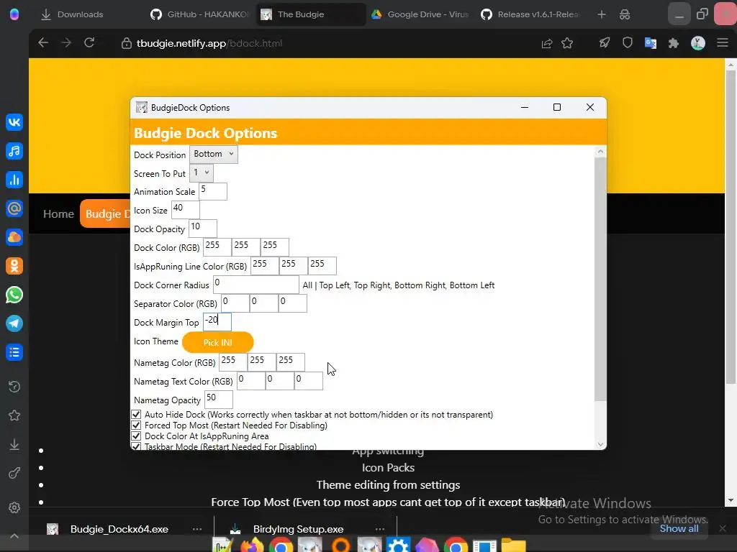Open options for BirdyImg Setup.exe download
737x552 pixels.
coord(380,529)
